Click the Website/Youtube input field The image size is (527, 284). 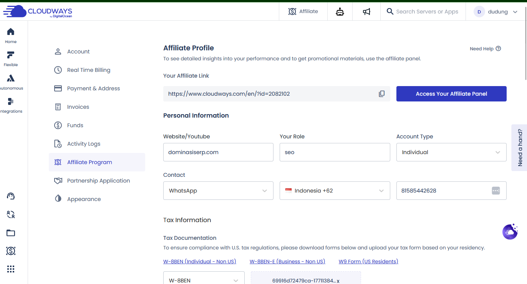(218, 152)
